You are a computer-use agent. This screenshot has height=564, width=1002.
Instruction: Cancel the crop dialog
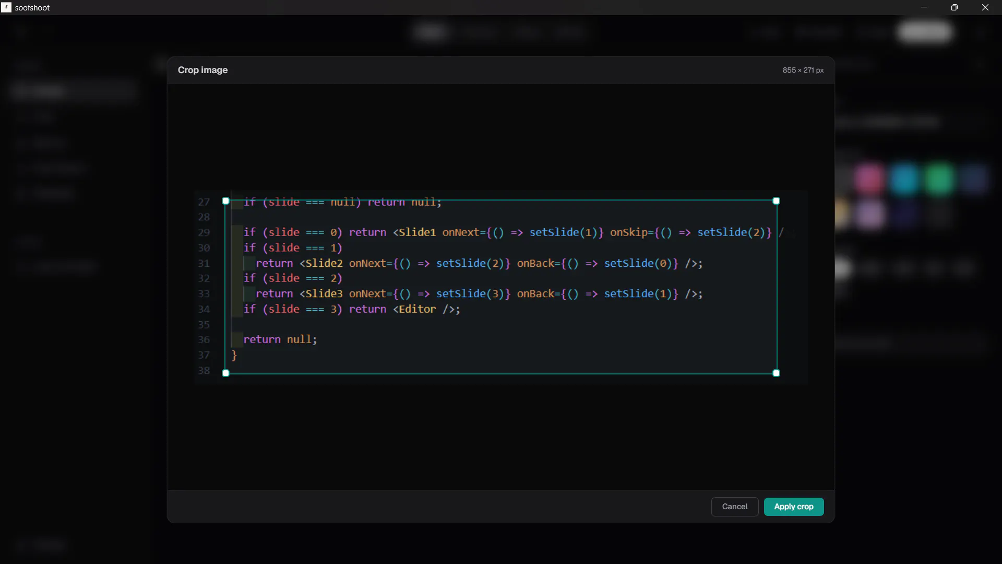pyautogui.click(x=734, y=507)
